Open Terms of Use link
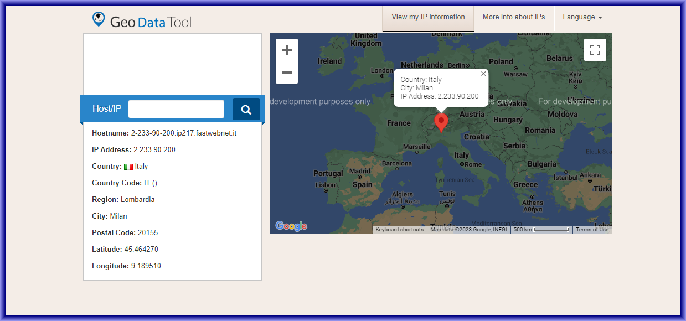This screenshot has height=321, width=686. point(592,230)
